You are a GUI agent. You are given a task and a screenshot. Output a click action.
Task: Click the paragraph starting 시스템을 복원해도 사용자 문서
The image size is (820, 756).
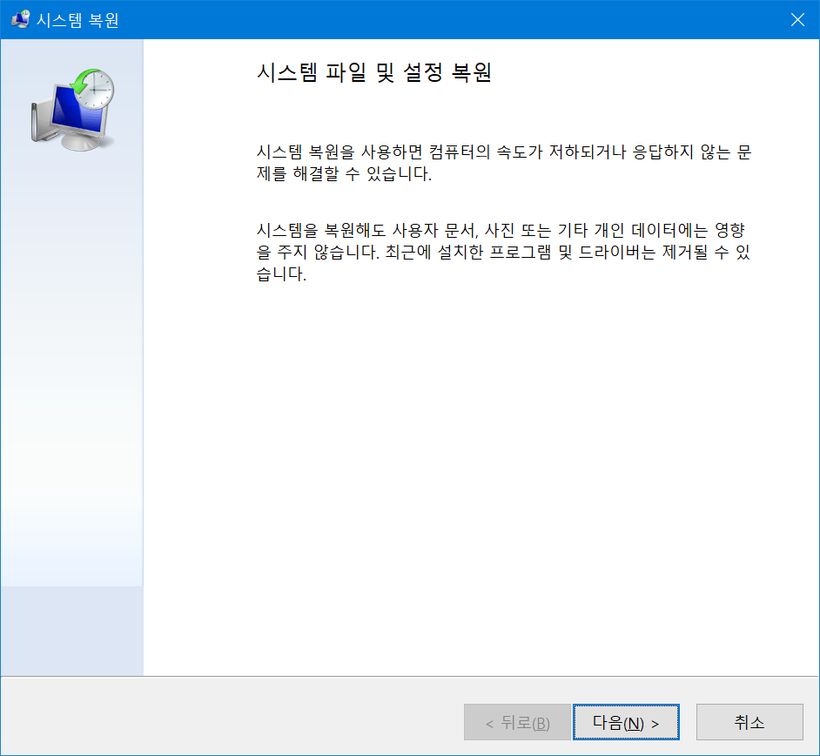504,252
